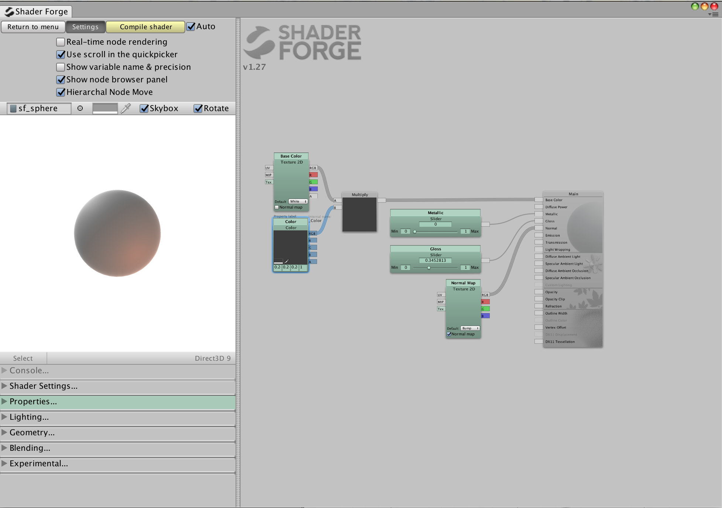Viewport: 722px width, 508px height.
Task: Click red R output of Base Color node
Action: coord(313,175)
